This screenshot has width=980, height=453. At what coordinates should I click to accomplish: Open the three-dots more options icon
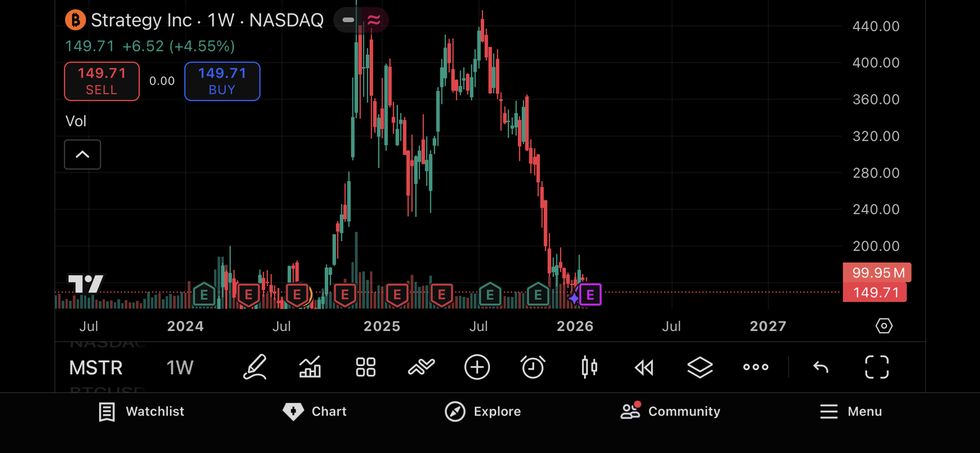[x=756, y=367]
